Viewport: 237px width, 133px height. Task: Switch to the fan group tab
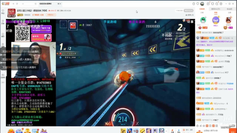tap(229, 9)
